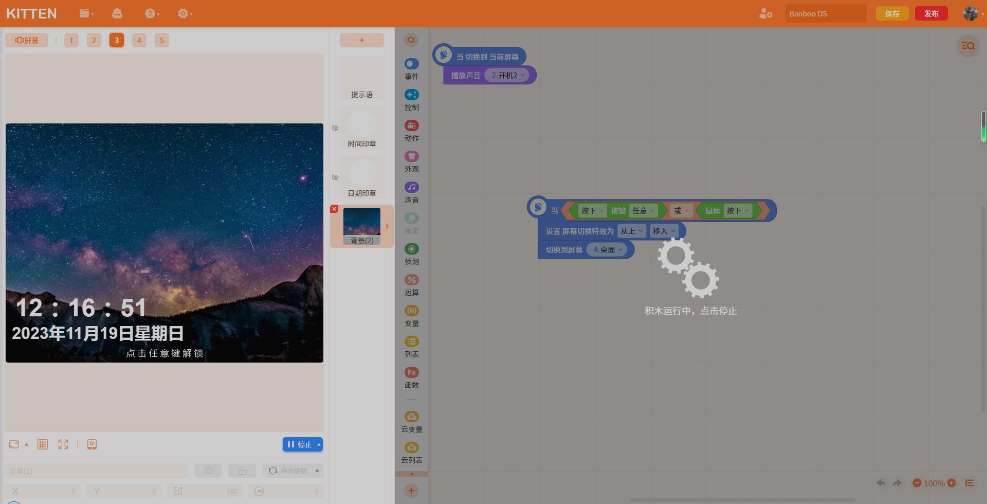Click the sprite name field 背景(2)

point(97,471)
